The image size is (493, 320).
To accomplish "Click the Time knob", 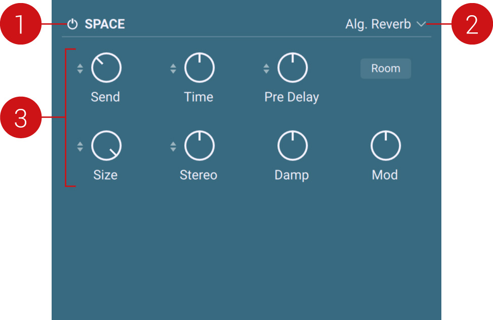I will (199, 68).
